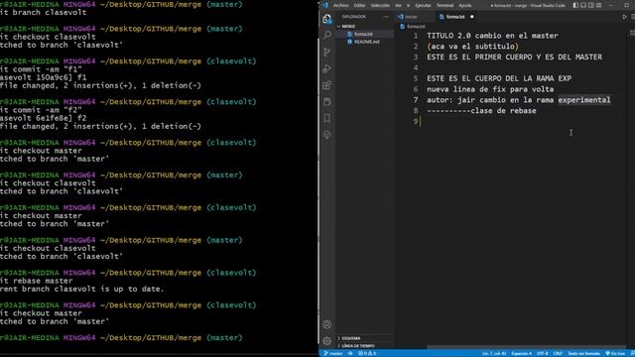Click 'branch clasevolt is up to date.' in the terminal

[x=93, y=289]
